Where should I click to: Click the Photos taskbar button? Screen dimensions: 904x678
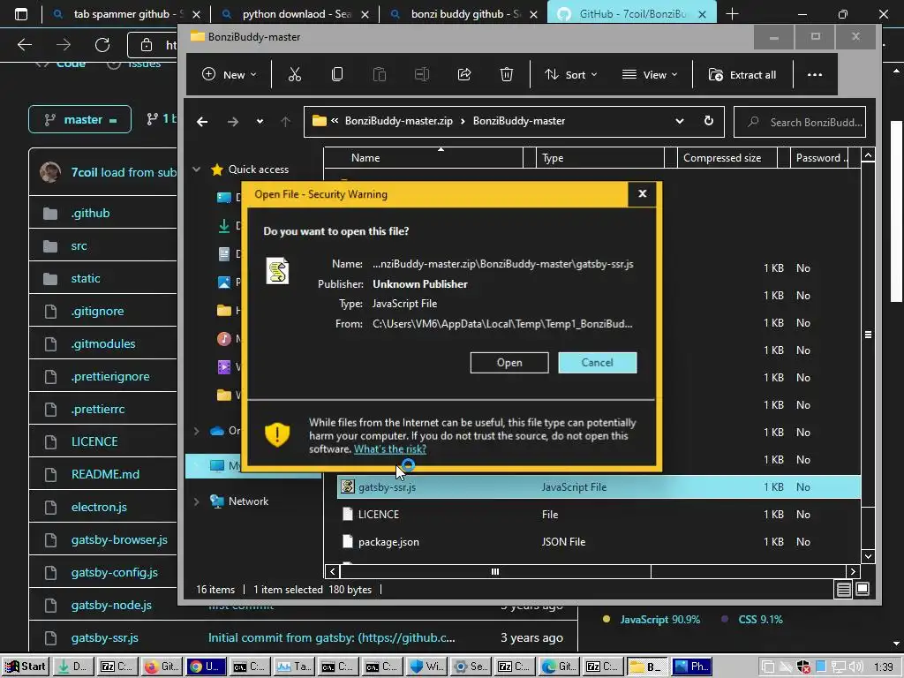tap(692, 667)
